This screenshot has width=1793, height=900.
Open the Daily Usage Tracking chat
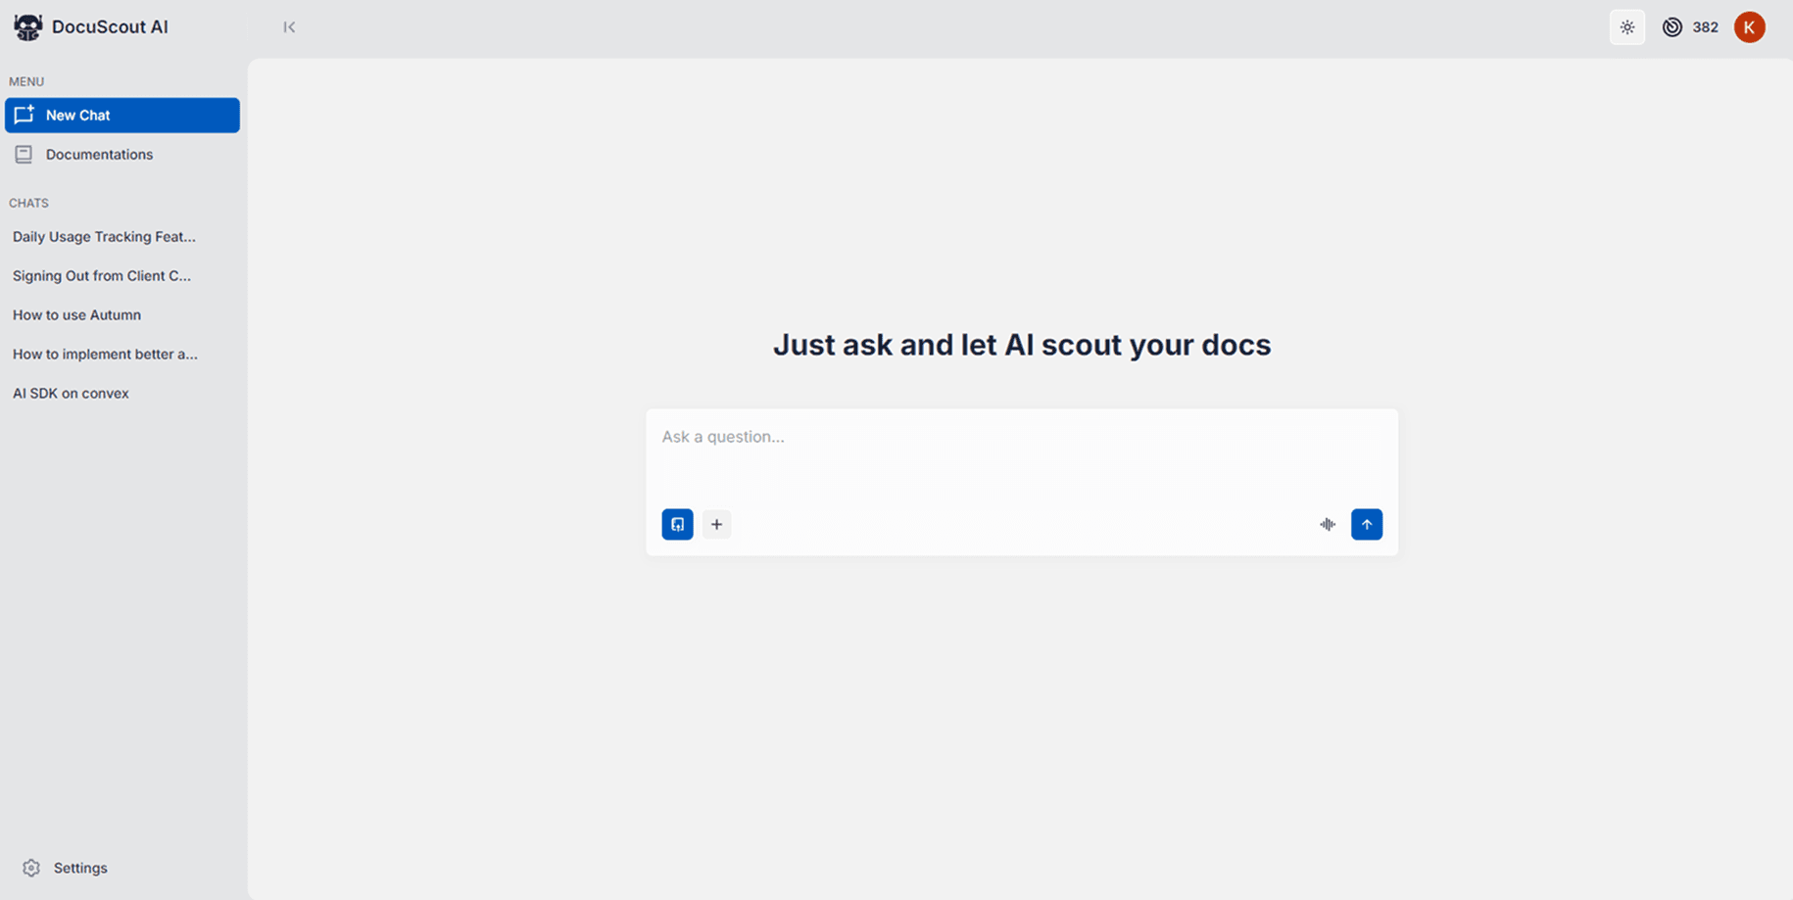(x=103, y=236)
